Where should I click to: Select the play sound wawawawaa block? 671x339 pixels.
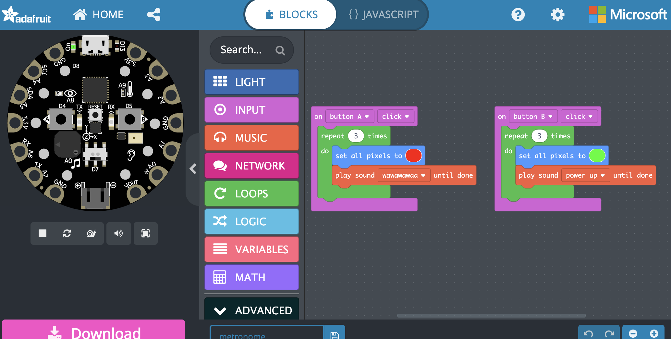(x=356, y=175)
